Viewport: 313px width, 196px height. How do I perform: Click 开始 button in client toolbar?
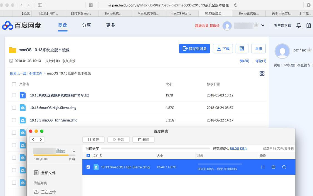pos(118,140)
